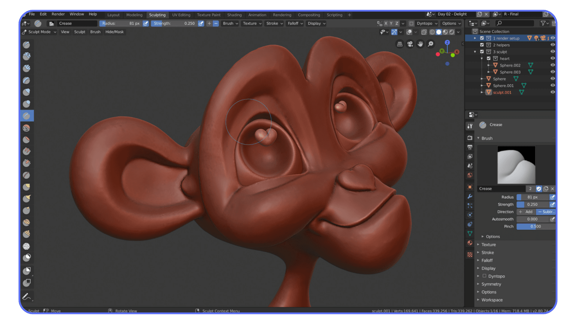Open Modifier Properties wrench icon
Viewport: 576px width, 324px height.
[x=470, y=196]
